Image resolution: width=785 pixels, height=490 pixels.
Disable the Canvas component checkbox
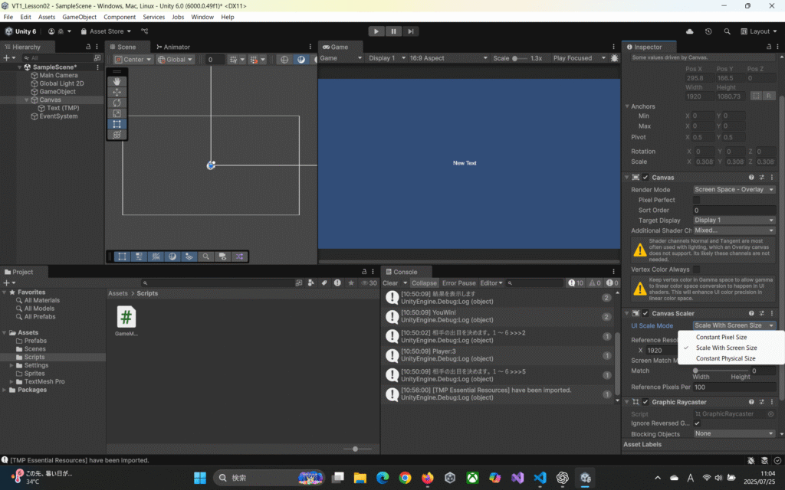[645, 178]
